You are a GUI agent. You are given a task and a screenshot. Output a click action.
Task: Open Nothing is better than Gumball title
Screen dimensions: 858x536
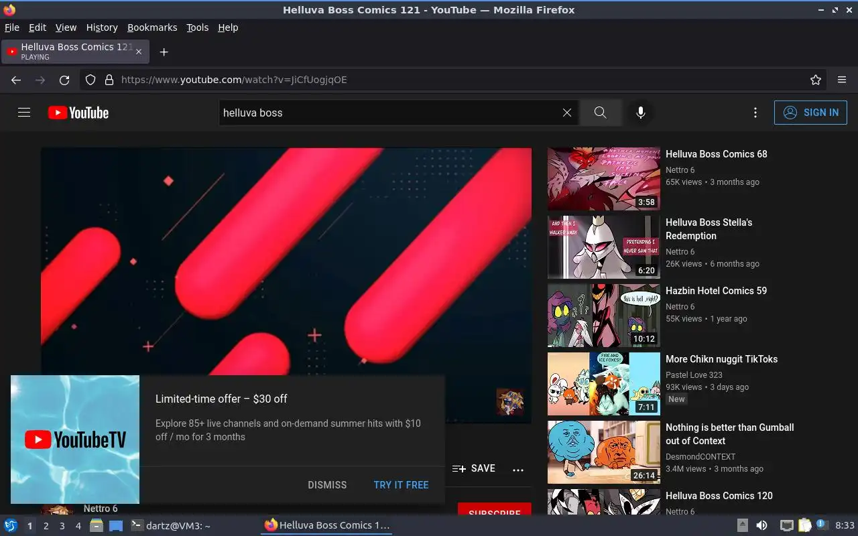click(x=729, y=434)
